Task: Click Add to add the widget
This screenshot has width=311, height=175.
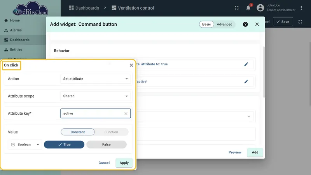Action: click(255, 152)
